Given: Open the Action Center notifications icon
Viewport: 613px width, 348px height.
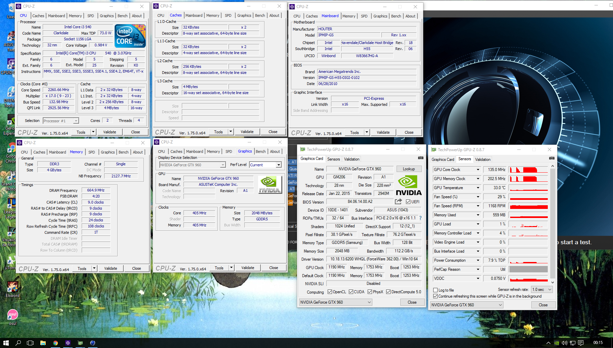Looking at the screenshot, I should [580, 343].
